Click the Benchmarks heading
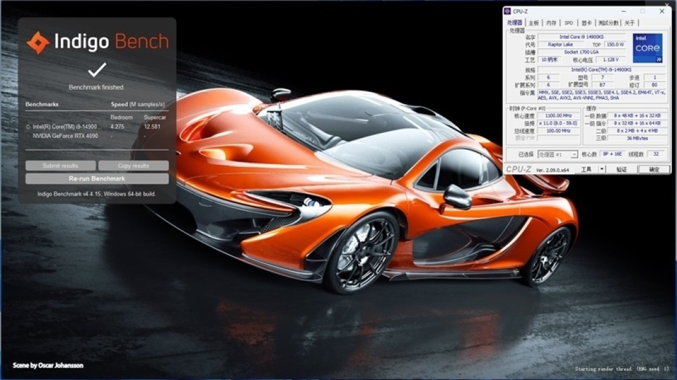 tap(42, 104)
